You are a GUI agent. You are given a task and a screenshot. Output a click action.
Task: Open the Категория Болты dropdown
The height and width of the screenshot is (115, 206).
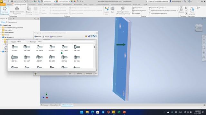coord(66,42)
